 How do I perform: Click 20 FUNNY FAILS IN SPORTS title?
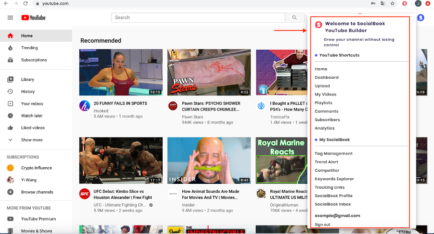tap(121, 103)
